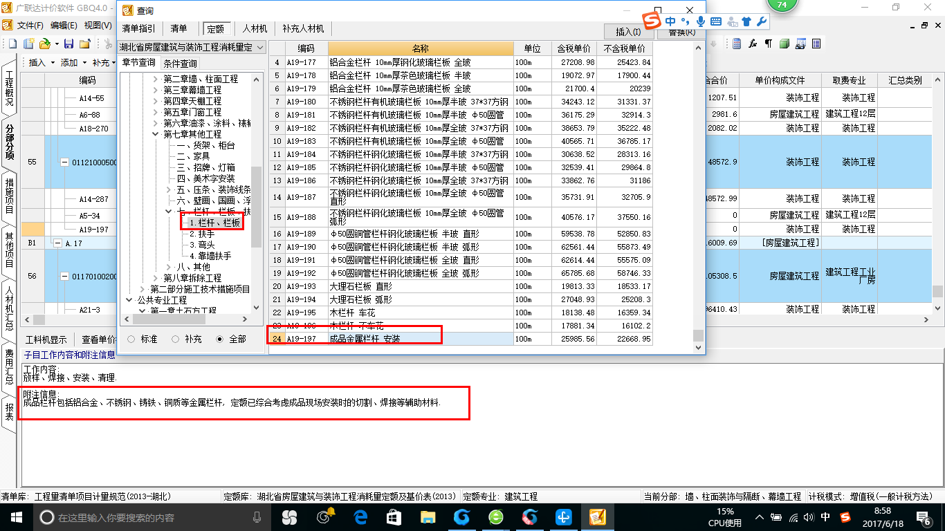Image resolution: width=945 pixels, height=531 pixels.
Task: Click the 含税单价 column header
Action: [x=574, y=48]
